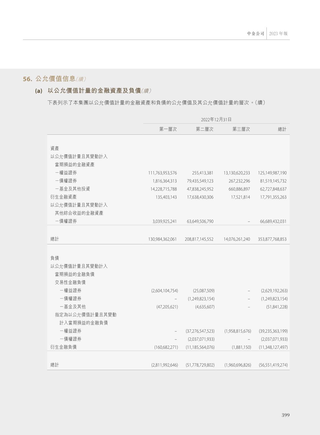Viewport: 320px width, 435px height.
Task: Click the value 111,763,953,576
Action: [162, 173]
